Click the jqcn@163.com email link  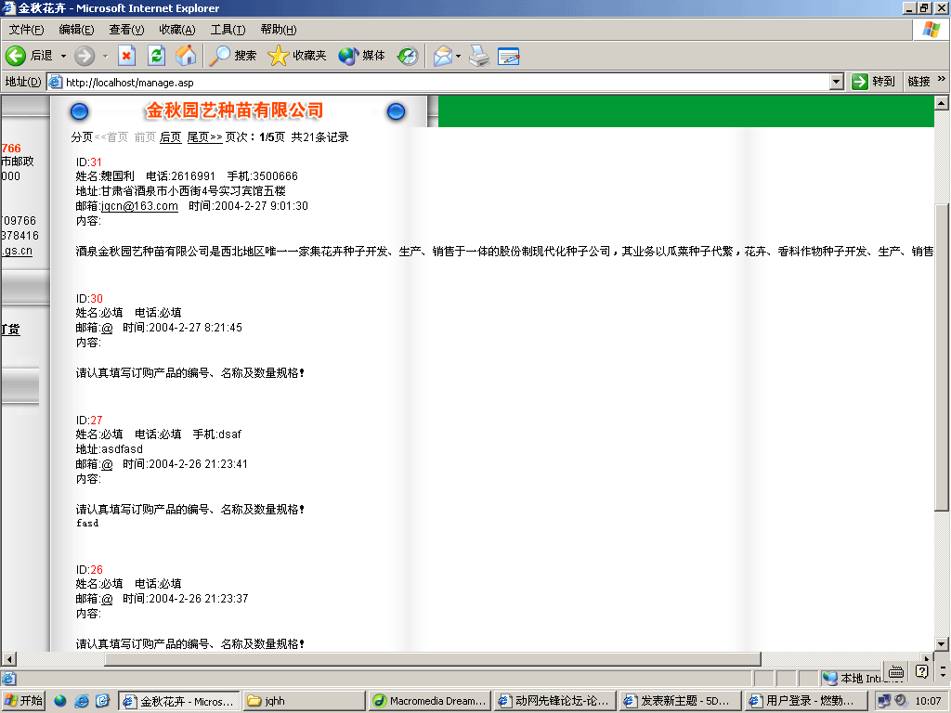(x=139, y=206)
